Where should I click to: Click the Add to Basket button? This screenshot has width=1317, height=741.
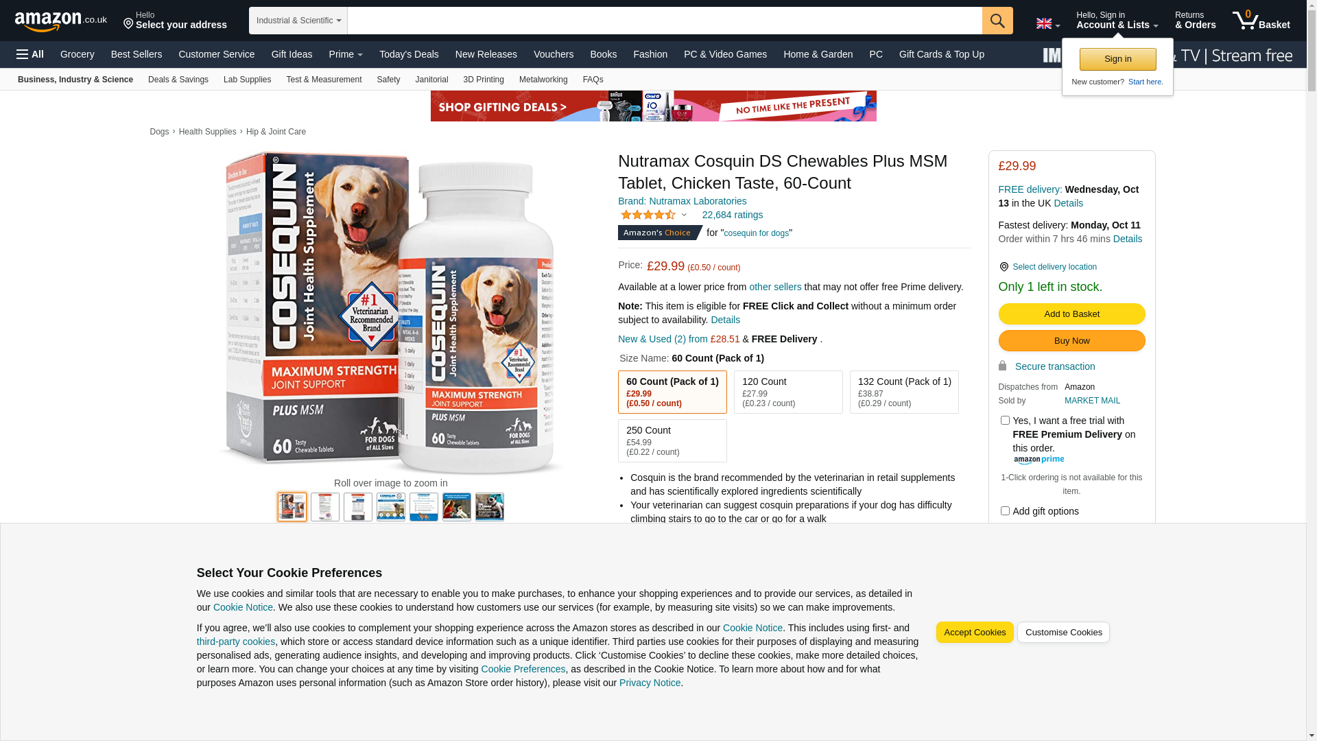click(x=1071, y=314)
